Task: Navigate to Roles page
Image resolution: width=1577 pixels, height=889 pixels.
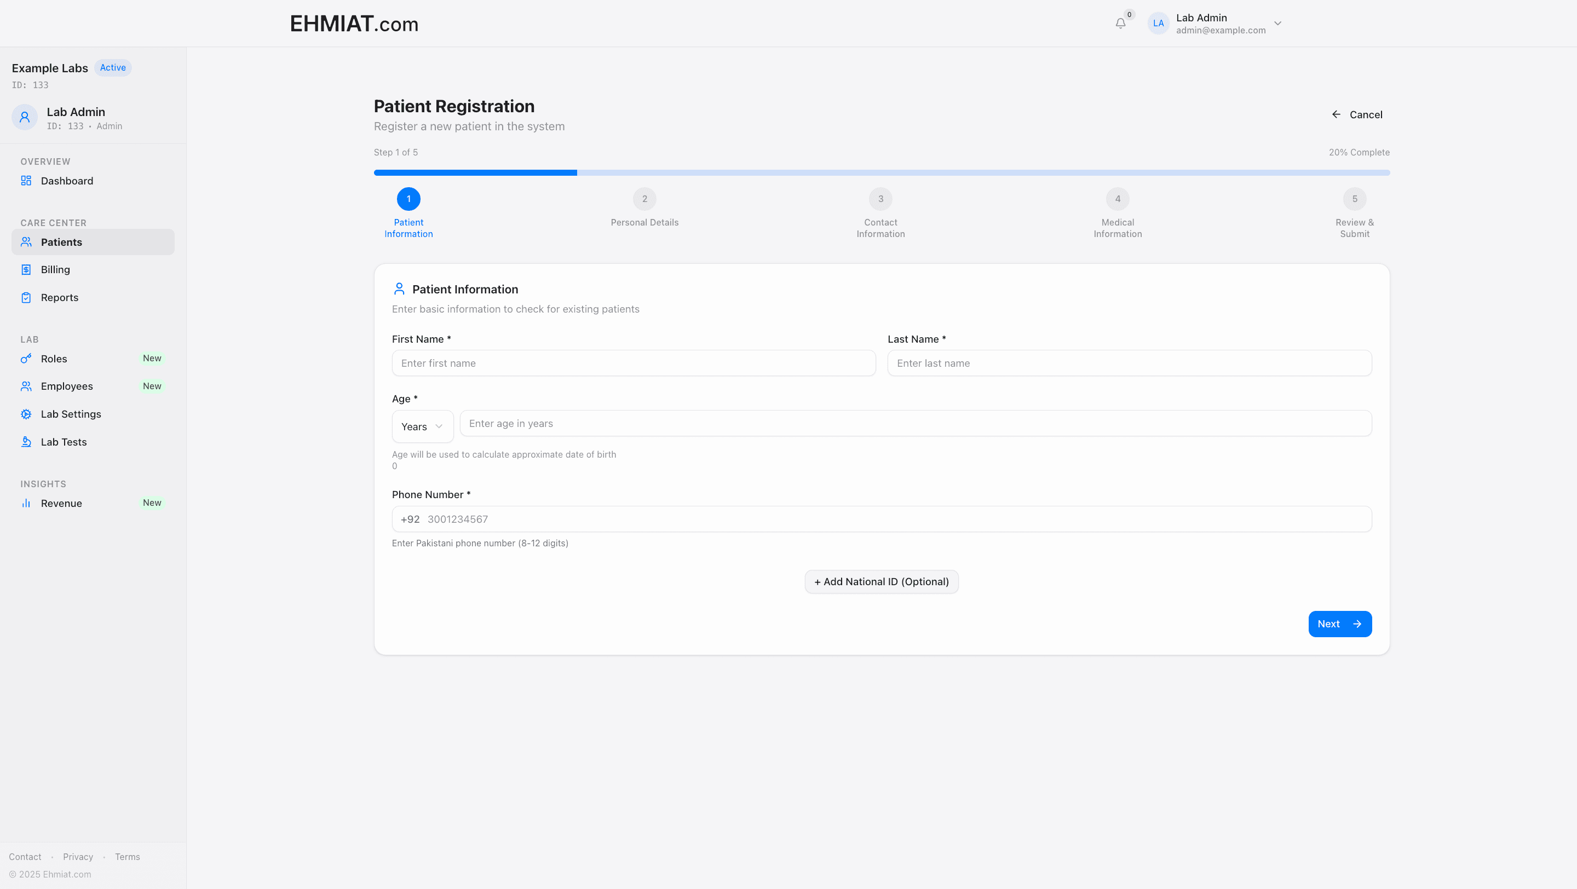Action: [93, 359]
